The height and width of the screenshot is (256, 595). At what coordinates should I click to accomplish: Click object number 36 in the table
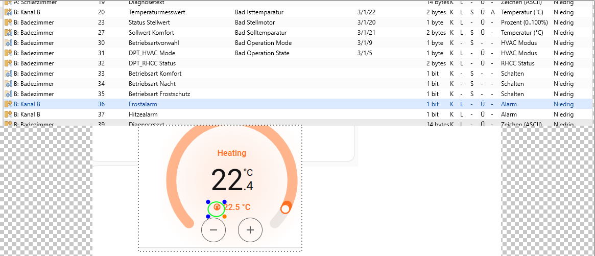101,104
